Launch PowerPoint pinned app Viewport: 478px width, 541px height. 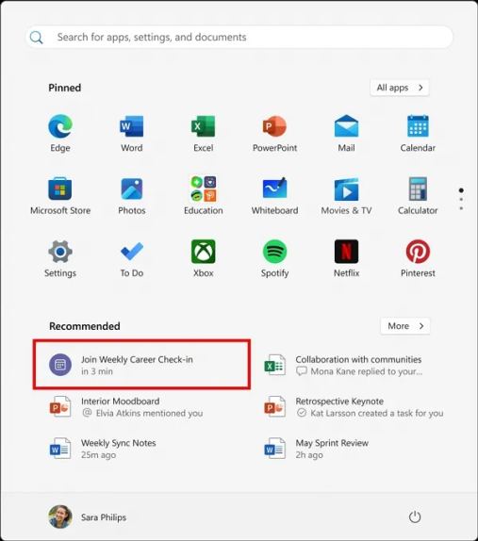pos(274,133)
